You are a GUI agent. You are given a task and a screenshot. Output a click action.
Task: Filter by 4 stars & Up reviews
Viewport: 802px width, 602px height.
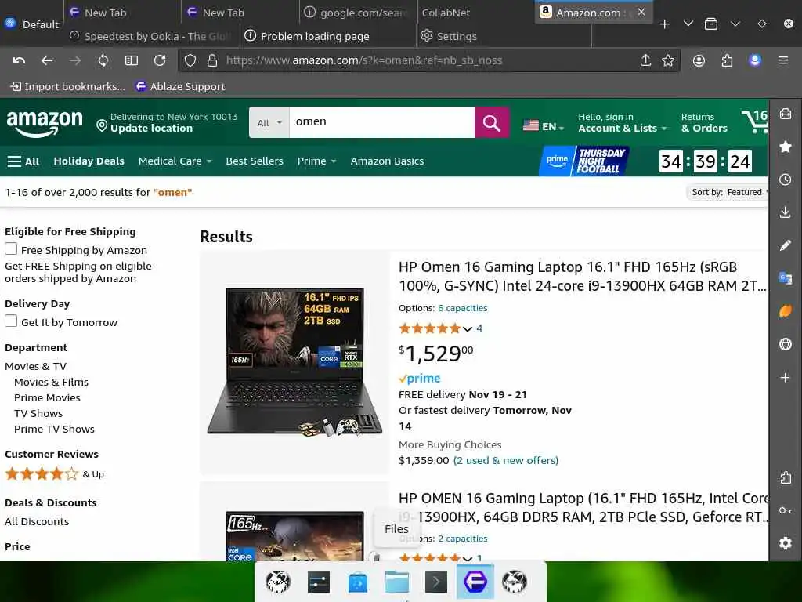54,474
